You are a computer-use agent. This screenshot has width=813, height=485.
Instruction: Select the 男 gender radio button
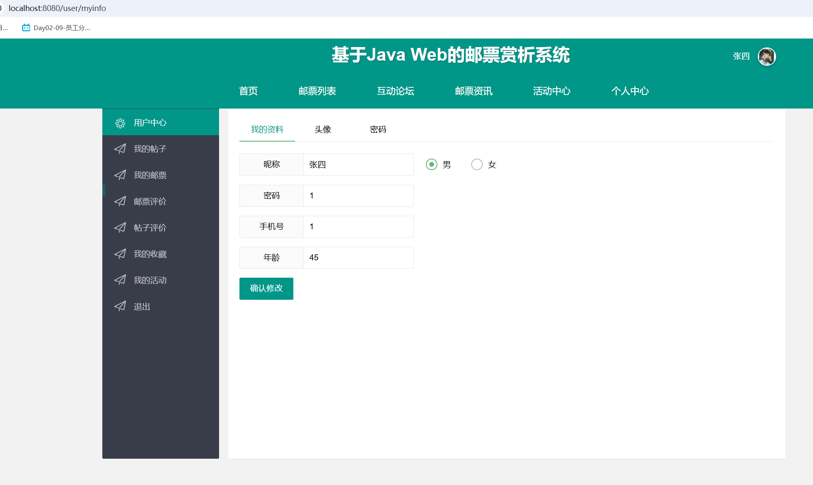coord(431,164)
